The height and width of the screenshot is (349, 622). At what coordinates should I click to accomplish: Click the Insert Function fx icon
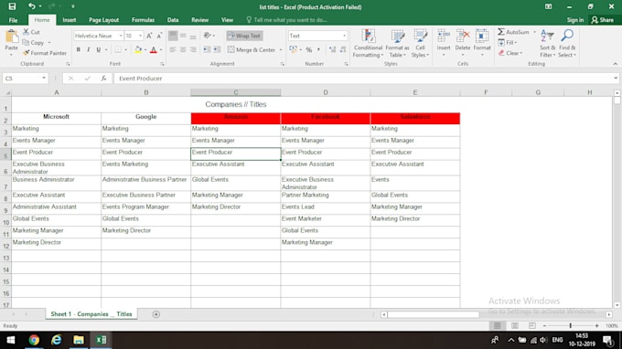pyautogui.click(x=103, y=79)
